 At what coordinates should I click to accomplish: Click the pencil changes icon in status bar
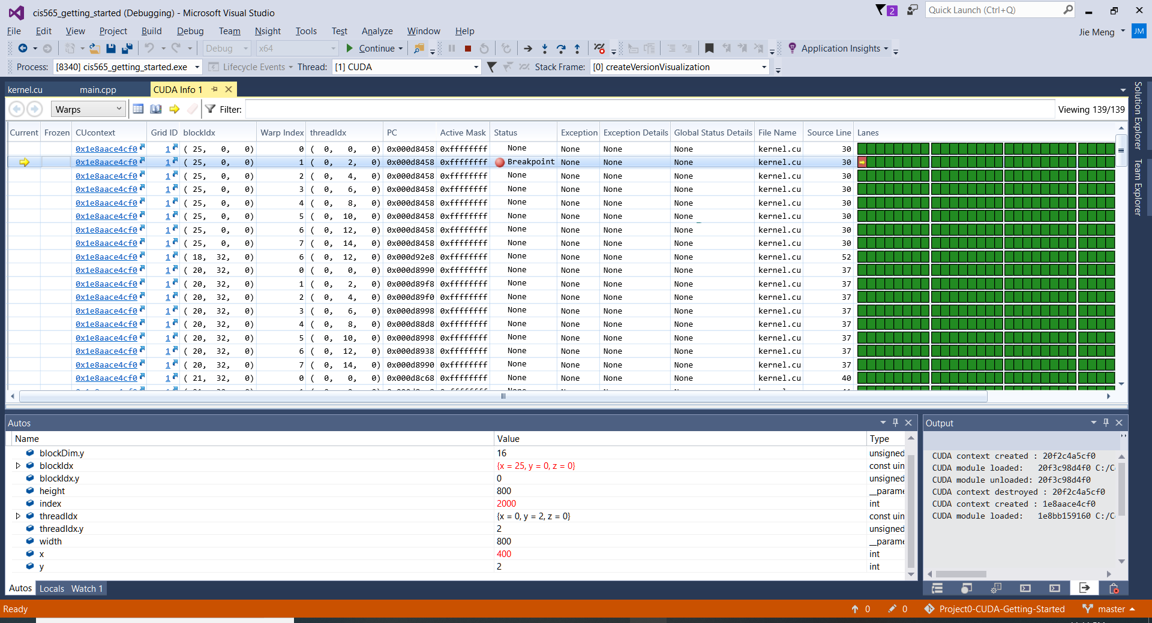(892, 609)
